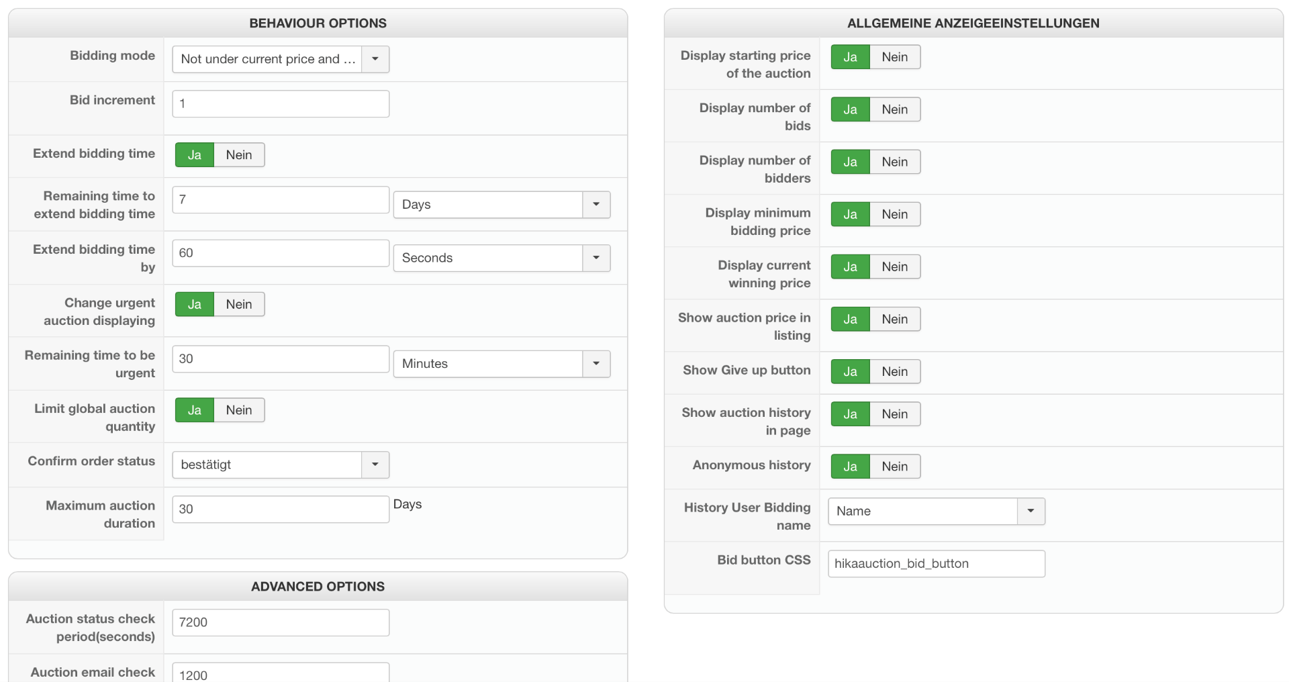Expand the Minutes unit dropdown
The width and height of the screenshot is (1289, 682).
point(502,364)
